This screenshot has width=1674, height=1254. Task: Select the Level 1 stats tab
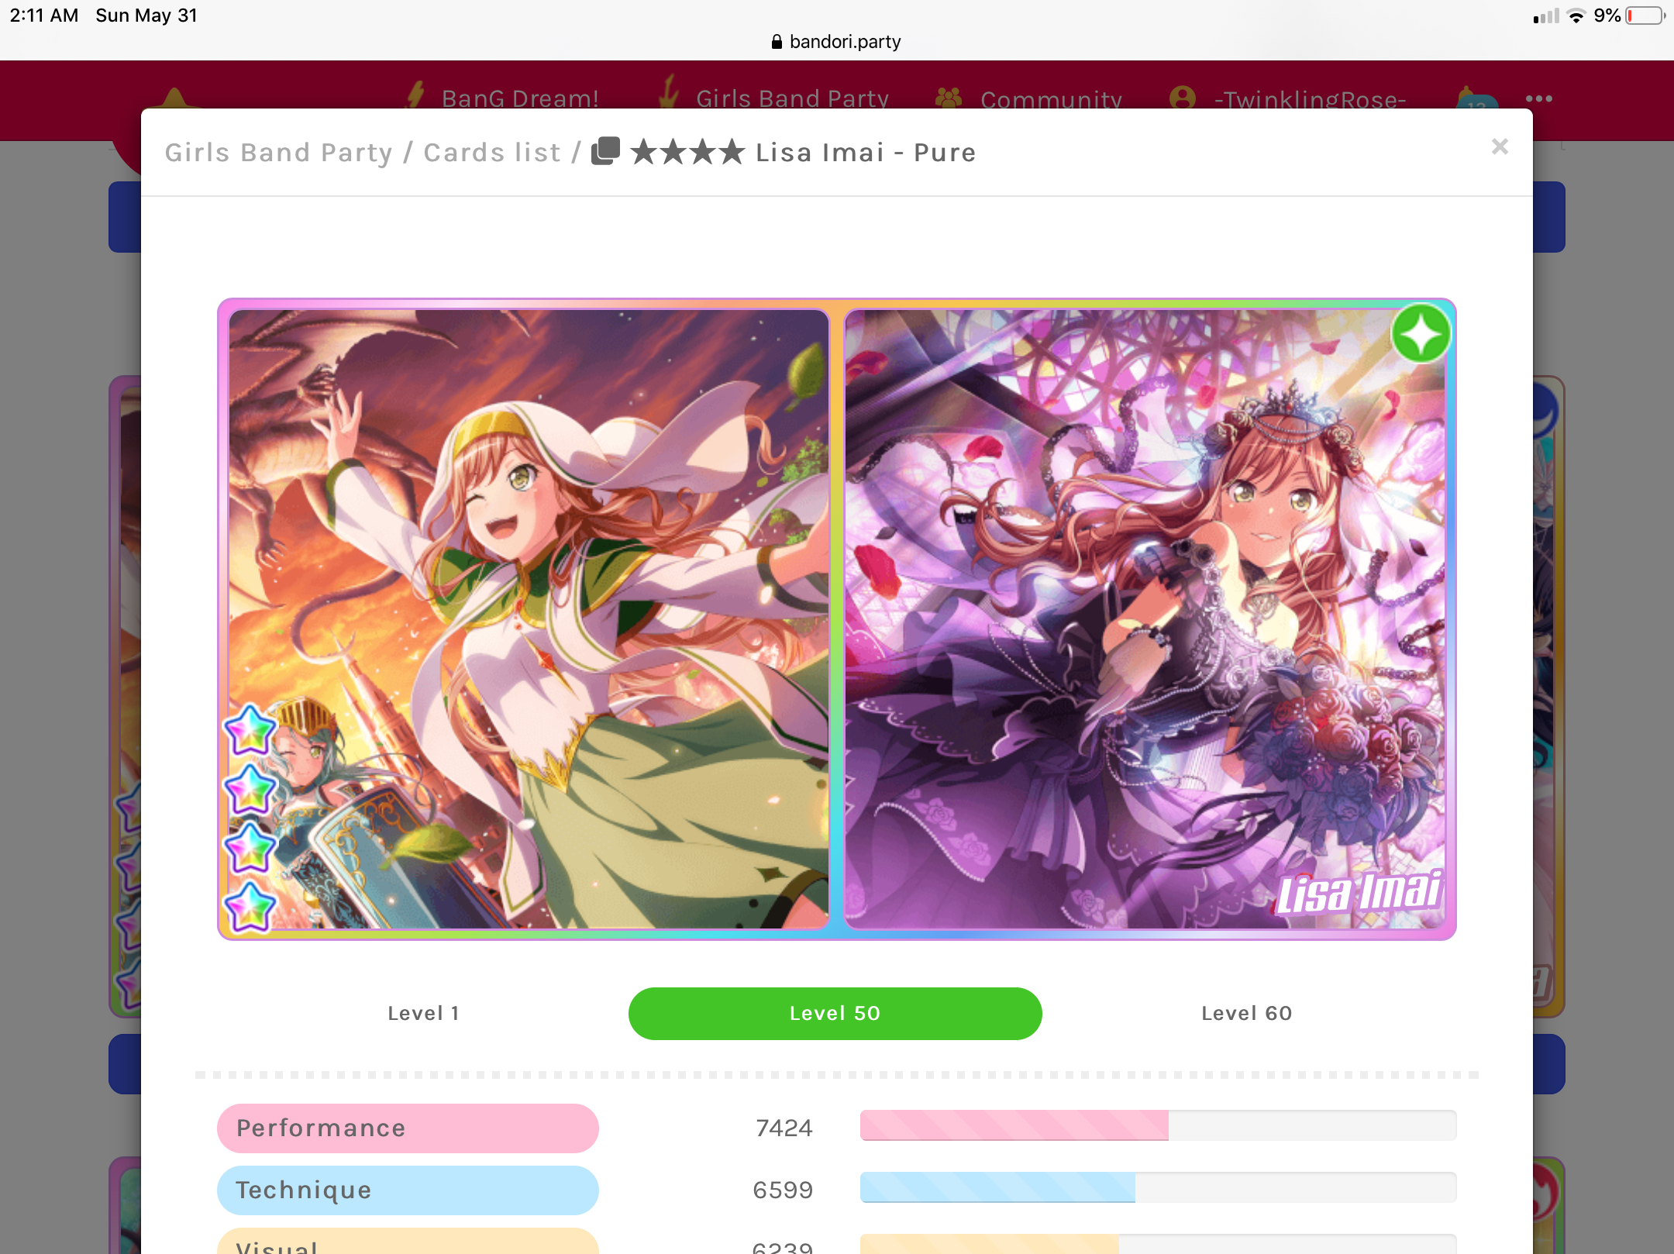[423, 1013]
